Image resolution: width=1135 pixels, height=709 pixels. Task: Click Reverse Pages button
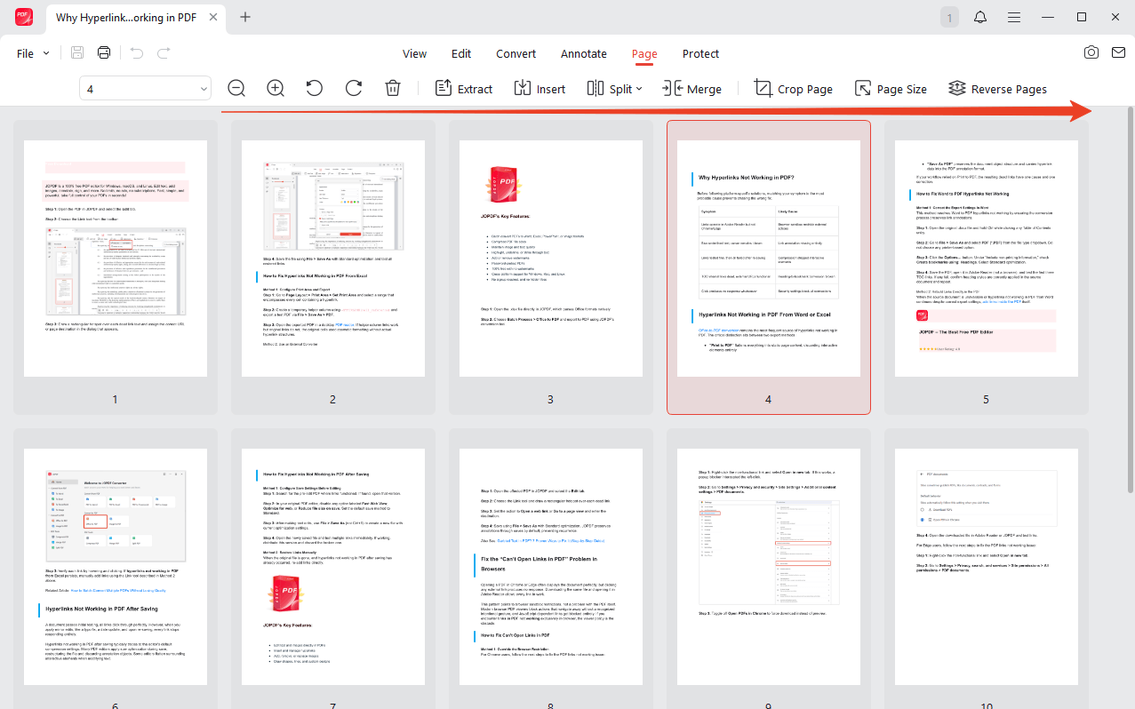tap(997, 89)
